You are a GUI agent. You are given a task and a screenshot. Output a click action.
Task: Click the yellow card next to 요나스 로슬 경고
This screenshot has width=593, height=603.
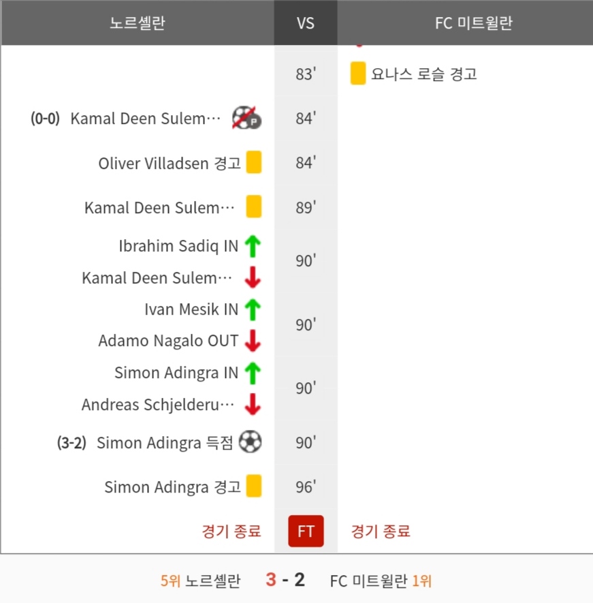click(358, 74)
